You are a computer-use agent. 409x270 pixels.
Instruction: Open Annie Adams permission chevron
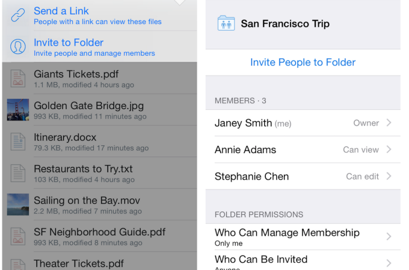389,149
